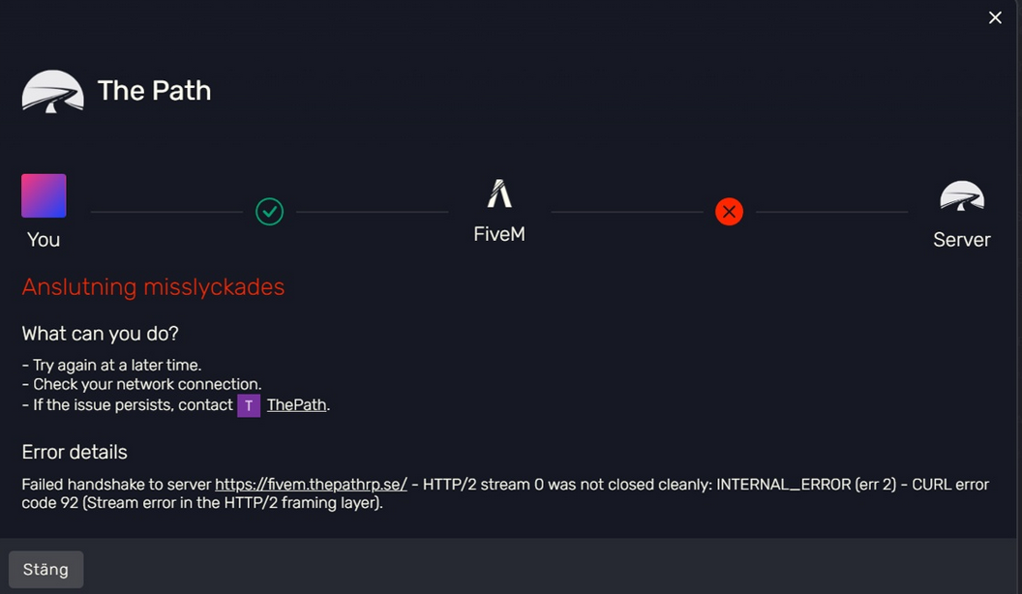
Task: Click the "FiveM" text label
Action: click(499, 234)
